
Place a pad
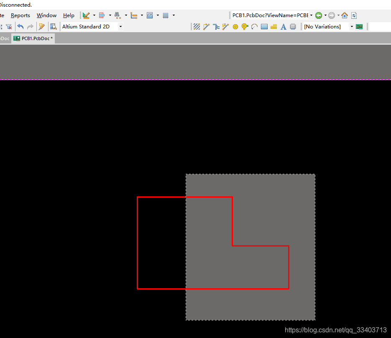[235, 27]
